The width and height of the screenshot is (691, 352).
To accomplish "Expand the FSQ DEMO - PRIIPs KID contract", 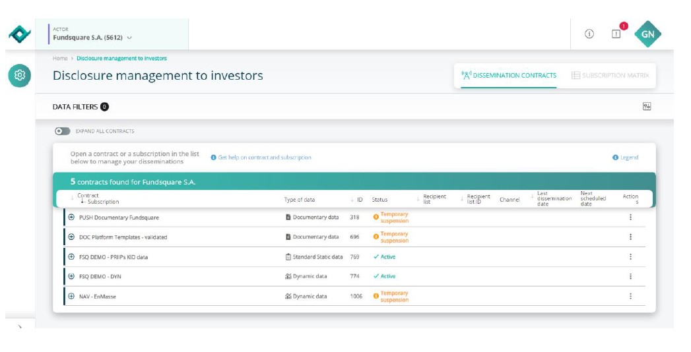I will 71,257.
